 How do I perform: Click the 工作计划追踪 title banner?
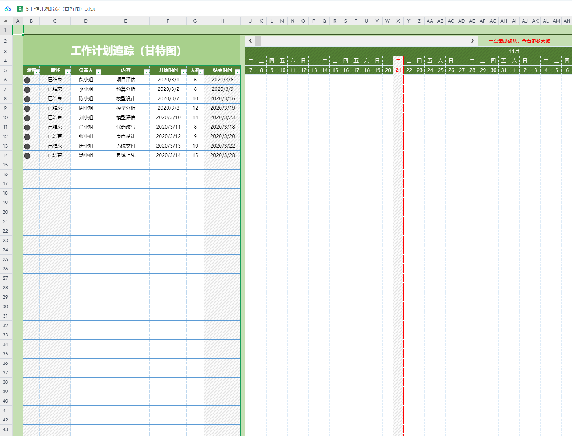tap(126, 51)
